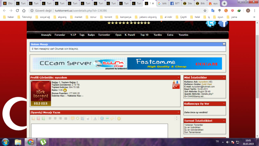The height and width of the screenshot is (146, 259).
Task: Open Internet Download Manager extension icon
Action: pos(239,11)
